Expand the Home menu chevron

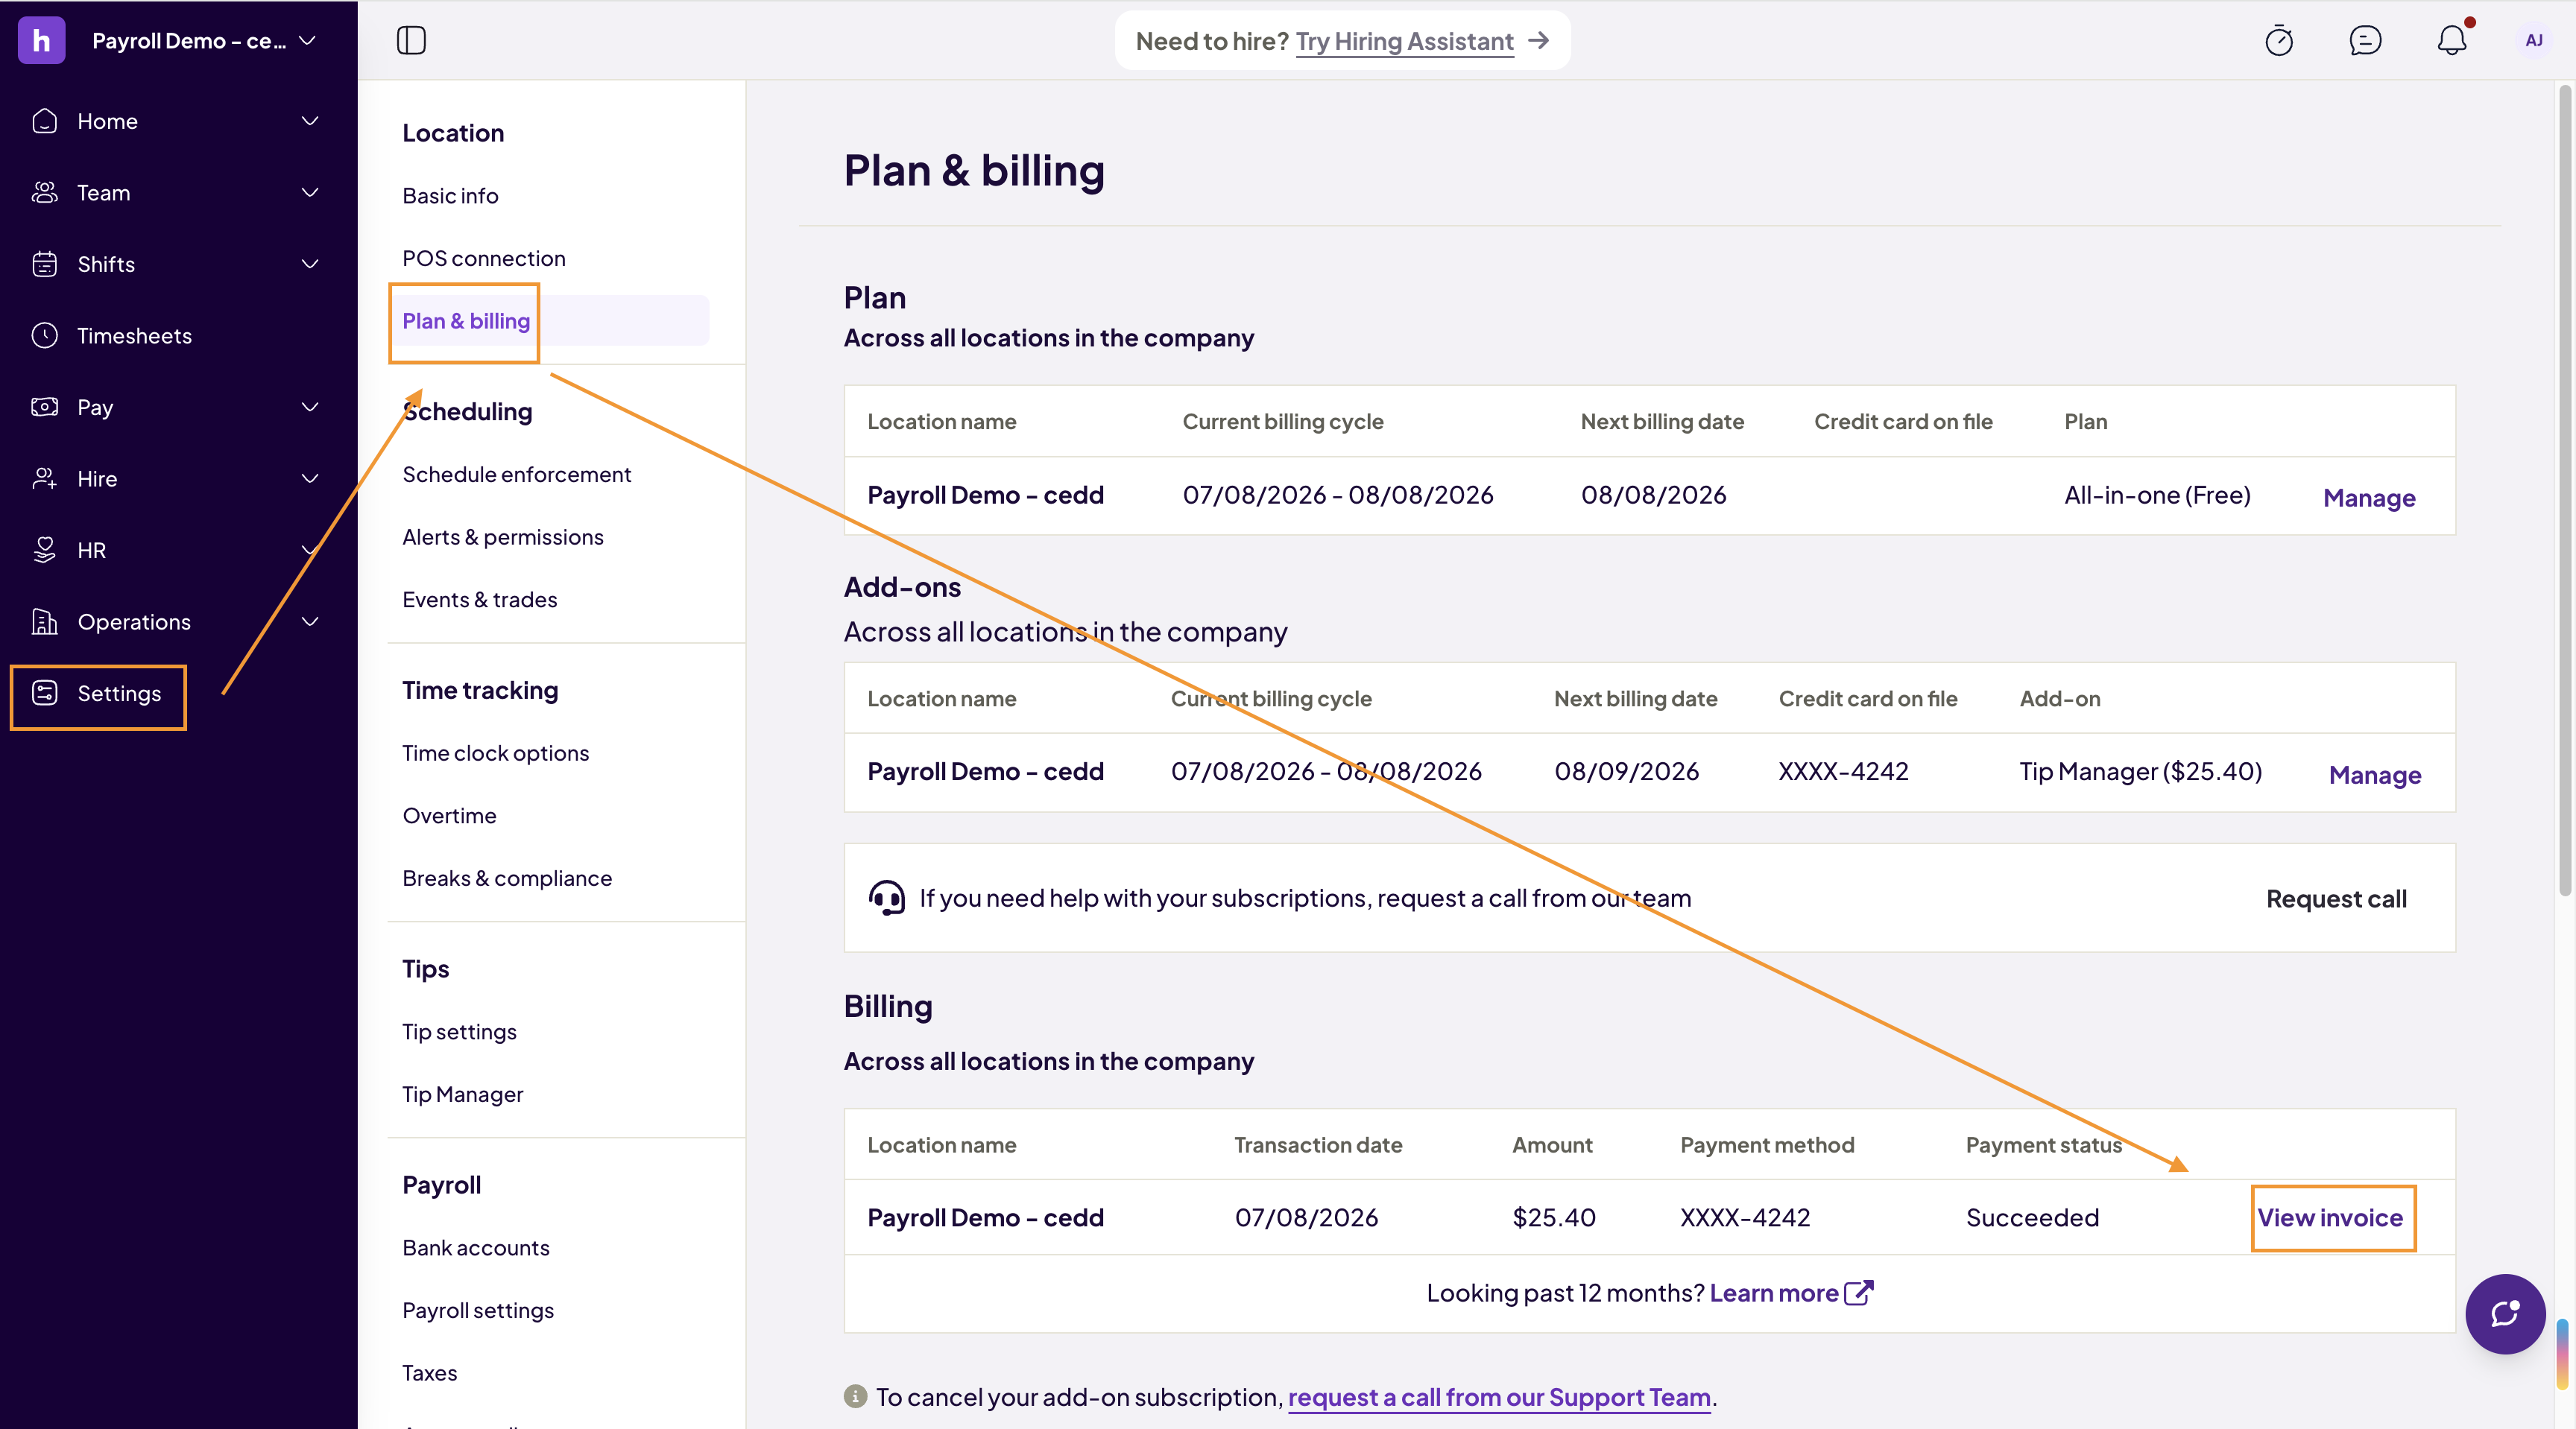[310, 121]
